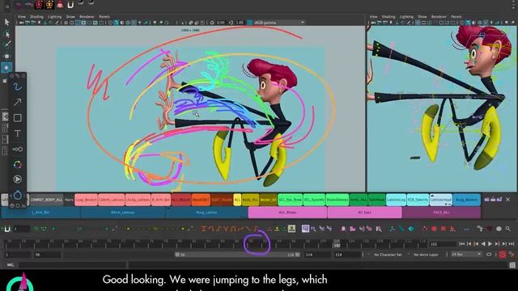Click the teal diamond icon on animation toolbar

411,228
